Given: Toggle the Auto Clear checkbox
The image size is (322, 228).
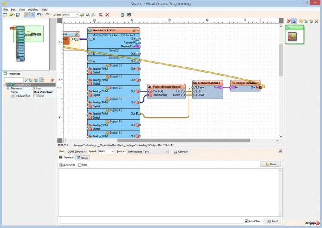Looking at the screenshot, I should pyautogui.click(x=246, y=221).
